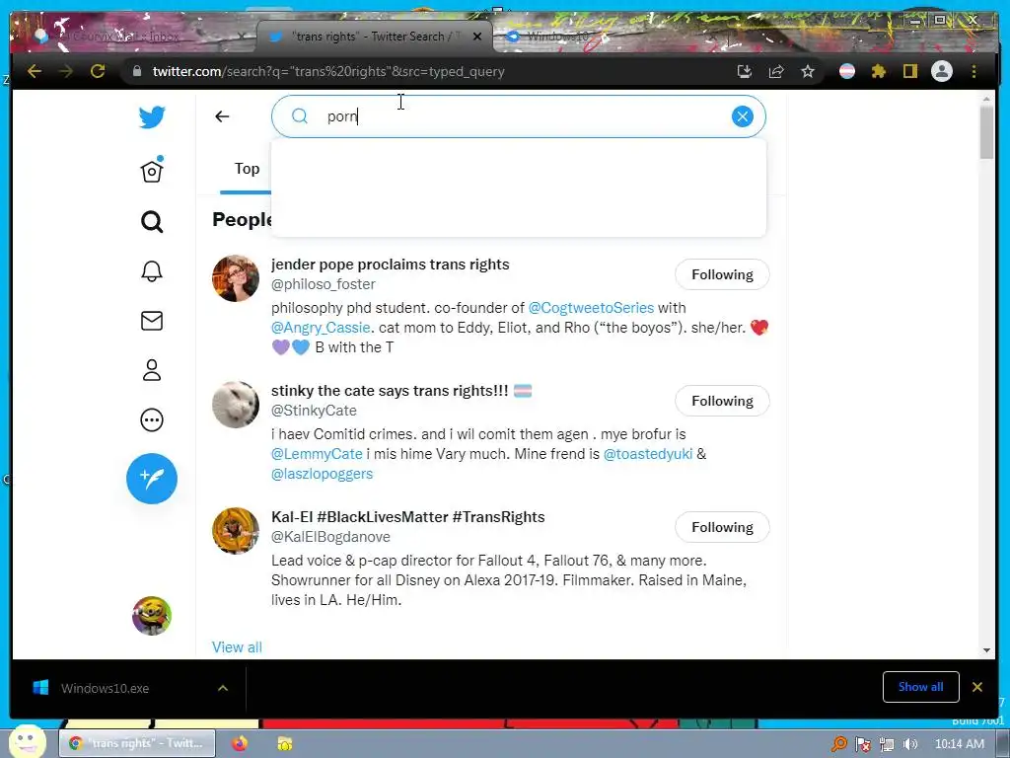Viewport: 1010px width, 758px height.
Task: Open stinky the cate's profile picture
Action: point(236,405)
